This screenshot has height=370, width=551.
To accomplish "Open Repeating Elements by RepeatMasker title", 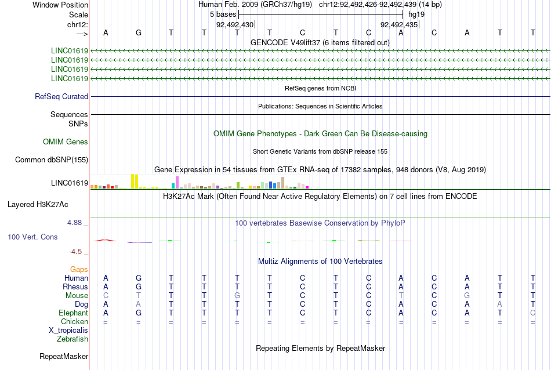I will tap(320, 349).
